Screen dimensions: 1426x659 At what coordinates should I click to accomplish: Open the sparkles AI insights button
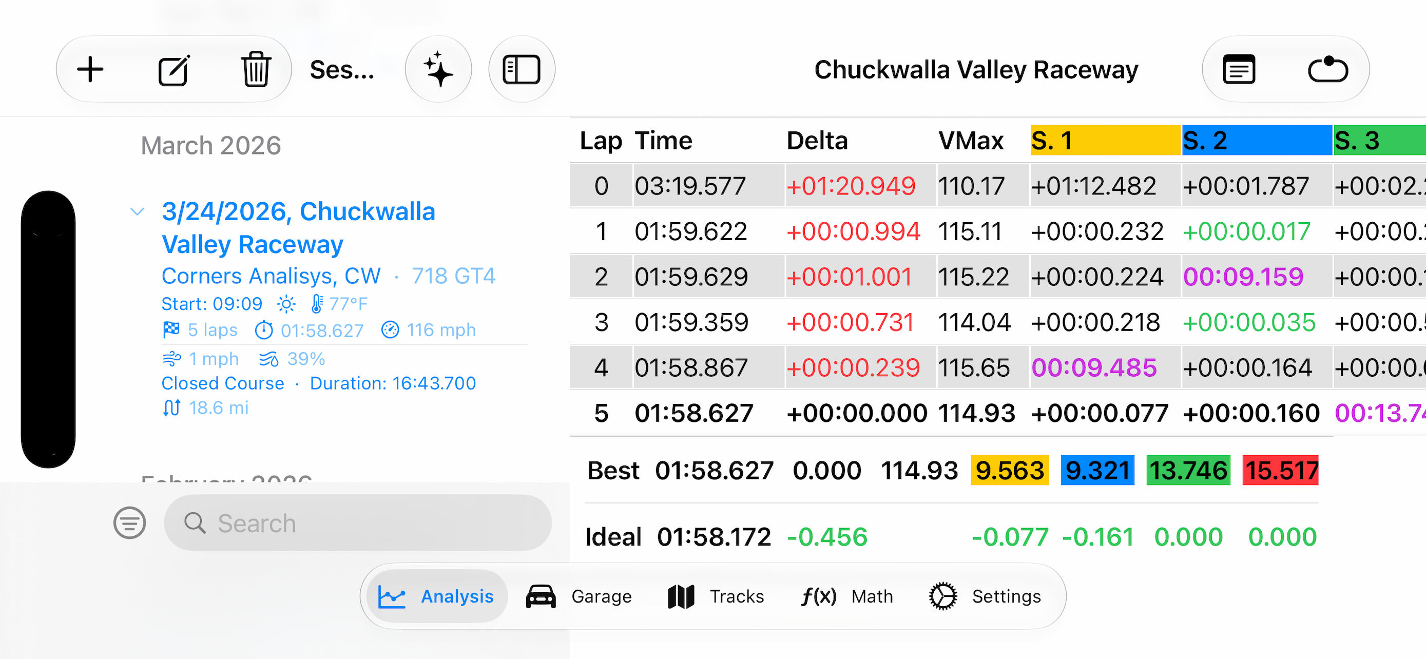point(438,70)
